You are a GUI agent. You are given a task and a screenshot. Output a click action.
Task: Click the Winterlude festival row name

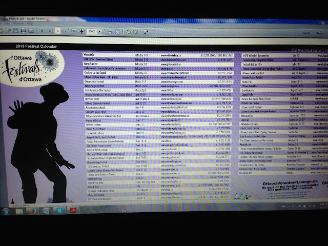pos(89,55)
